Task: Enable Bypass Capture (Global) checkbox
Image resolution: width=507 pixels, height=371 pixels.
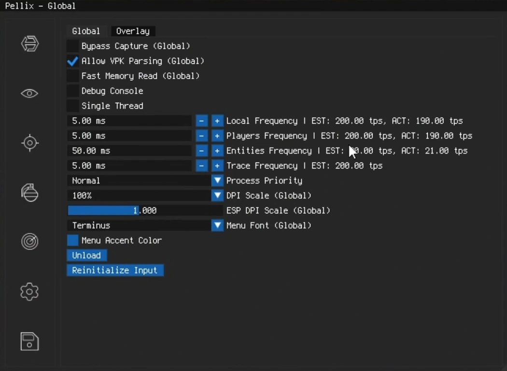Action: click(73, 46)
